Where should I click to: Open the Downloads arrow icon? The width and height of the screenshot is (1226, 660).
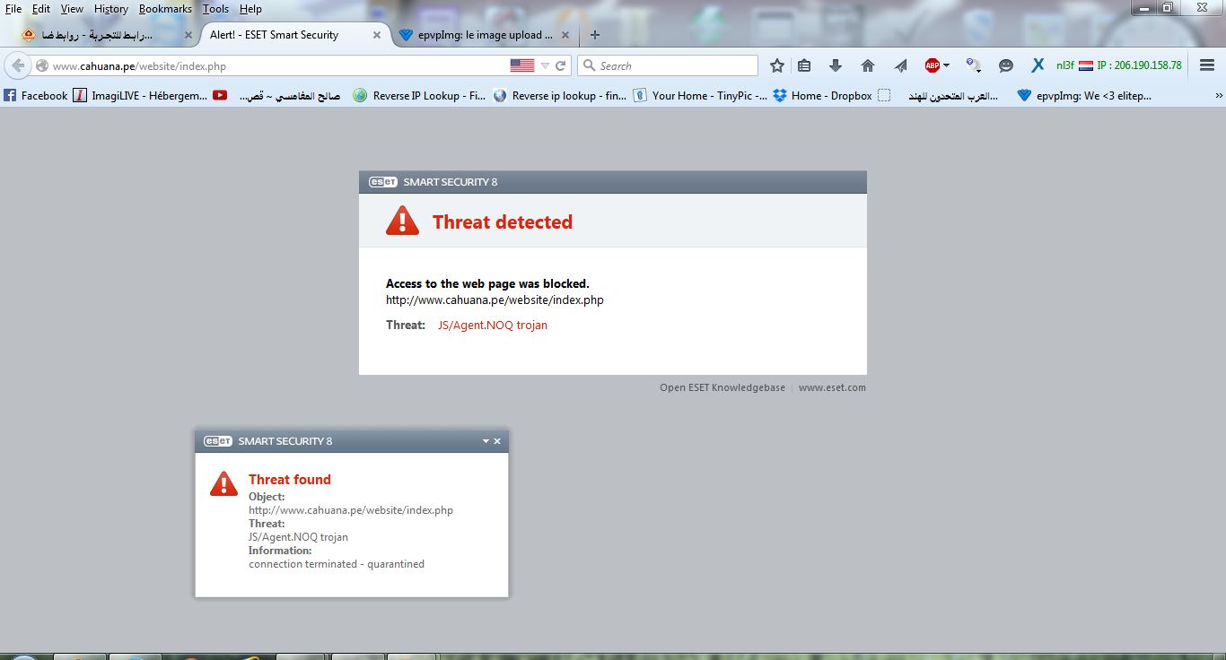[x=836, y=65]
